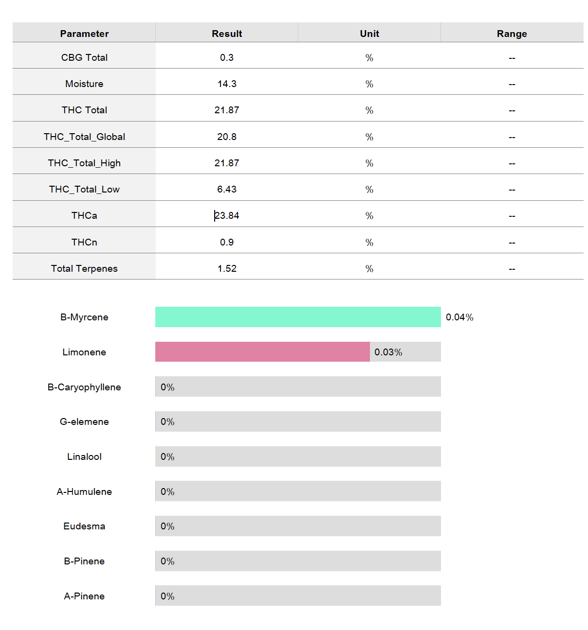
Task: Click the pink Limonene bar
Action: (262, 352)
